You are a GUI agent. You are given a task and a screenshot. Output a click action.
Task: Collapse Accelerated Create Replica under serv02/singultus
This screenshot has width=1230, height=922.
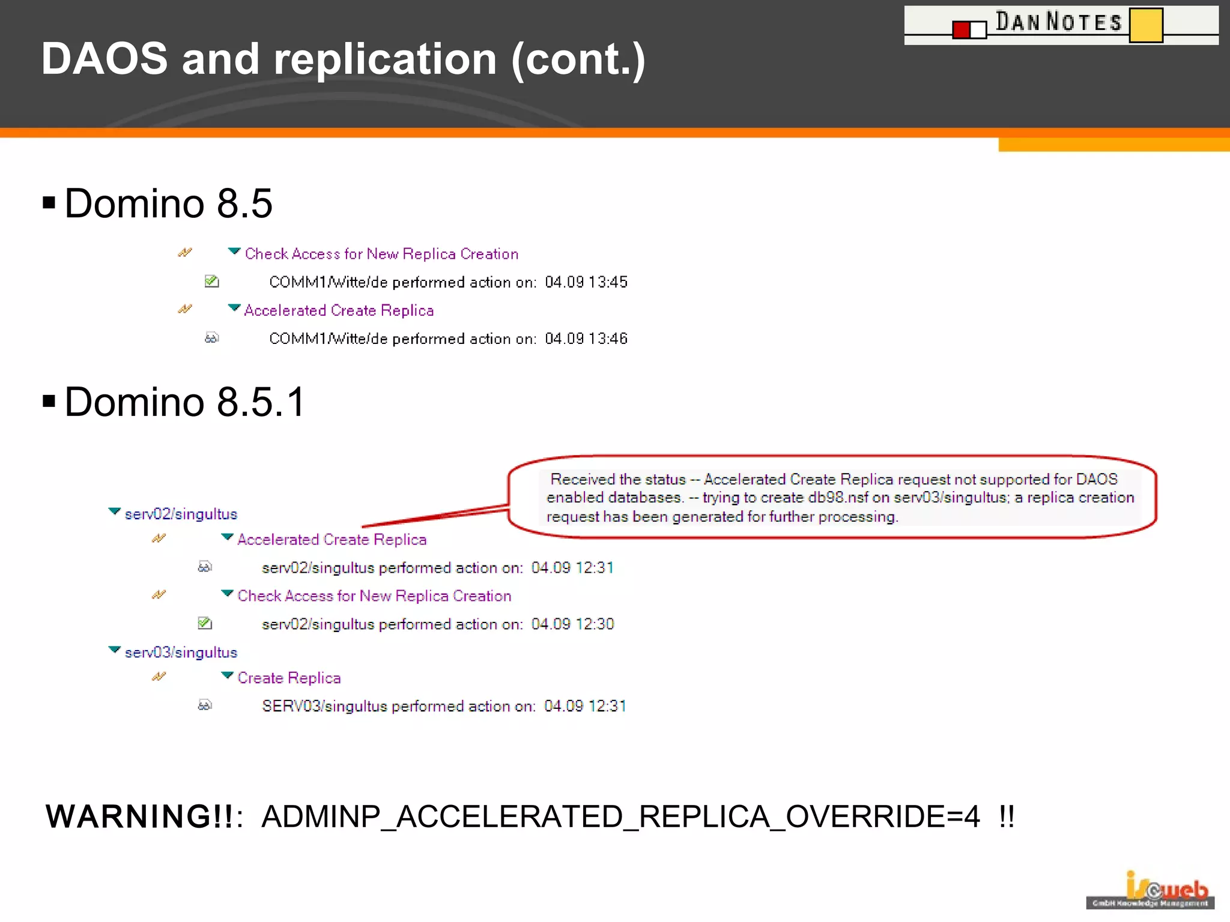pos(227,537)
